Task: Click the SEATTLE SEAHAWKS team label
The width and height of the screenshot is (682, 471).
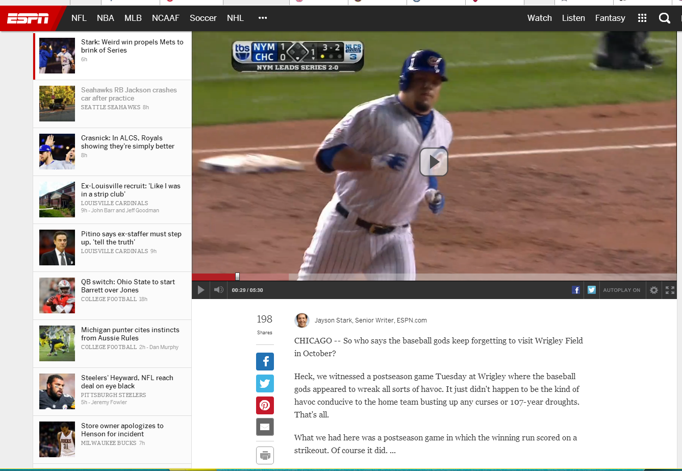Action: tap(111, 107)
